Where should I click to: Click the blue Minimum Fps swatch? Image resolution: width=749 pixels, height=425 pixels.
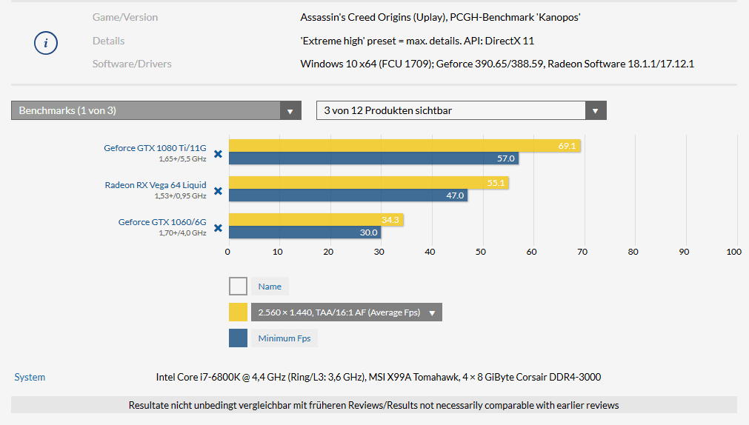pos(238,338)
